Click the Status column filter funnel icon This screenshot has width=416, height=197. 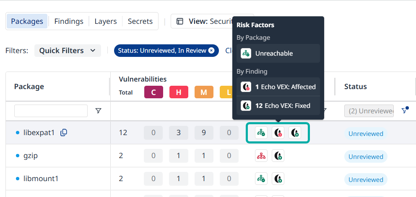[x=405, y=110]
